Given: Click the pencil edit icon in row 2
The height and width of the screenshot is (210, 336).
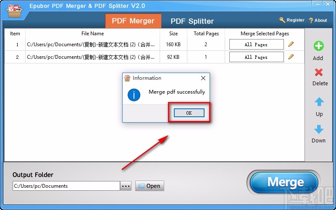Looking at the screenshot, I should (291, 57).
